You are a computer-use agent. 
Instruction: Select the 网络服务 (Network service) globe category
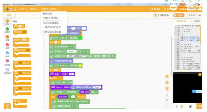click(x=7, y=71)
